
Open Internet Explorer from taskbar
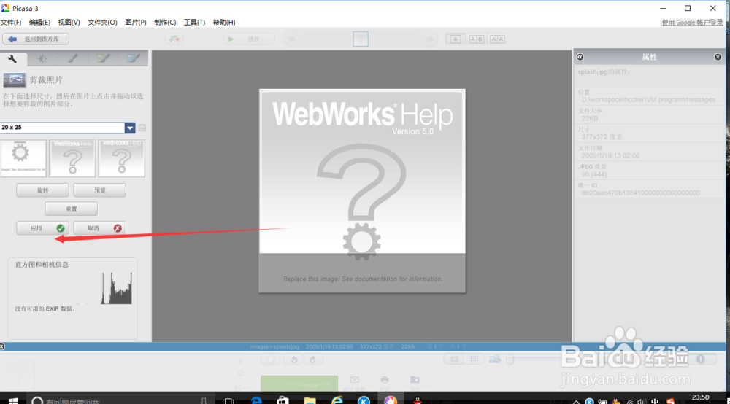[x=337, y=400]
